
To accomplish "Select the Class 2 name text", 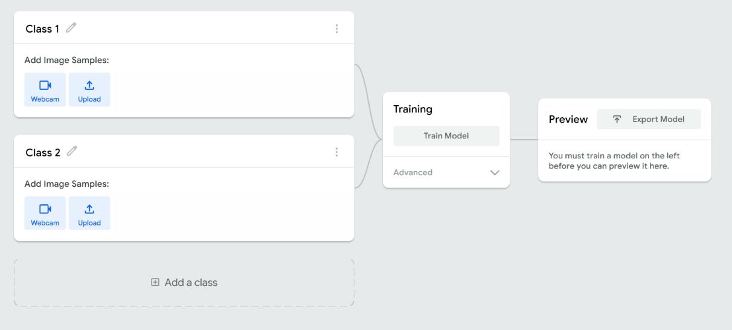I will [43, 152].
